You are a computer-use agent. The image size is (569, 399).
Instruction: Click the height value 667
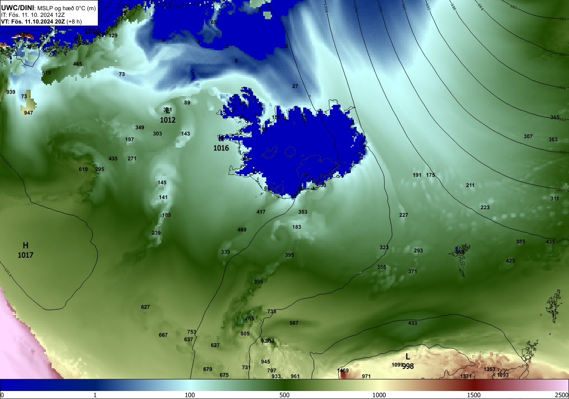tap(163, 335)
